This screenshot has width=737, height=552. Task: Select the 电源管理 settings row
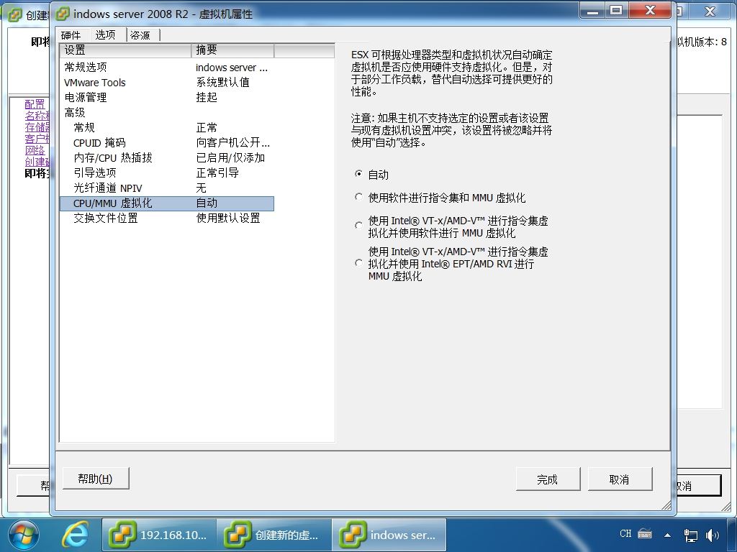click(x=167, y=98)
